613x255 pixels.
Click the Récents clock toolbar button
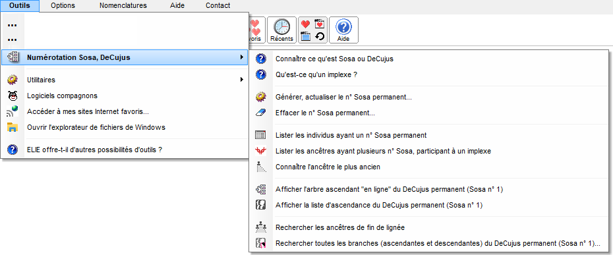[x=281, y=30]
